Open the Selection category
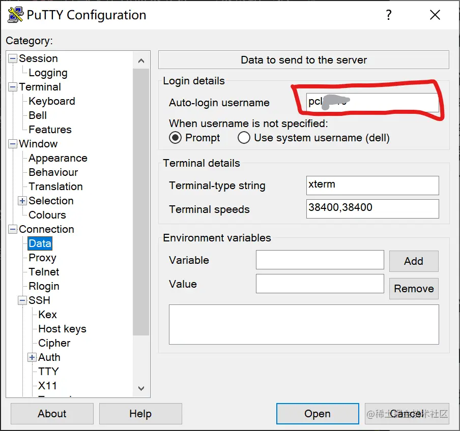 pos(51,200)
